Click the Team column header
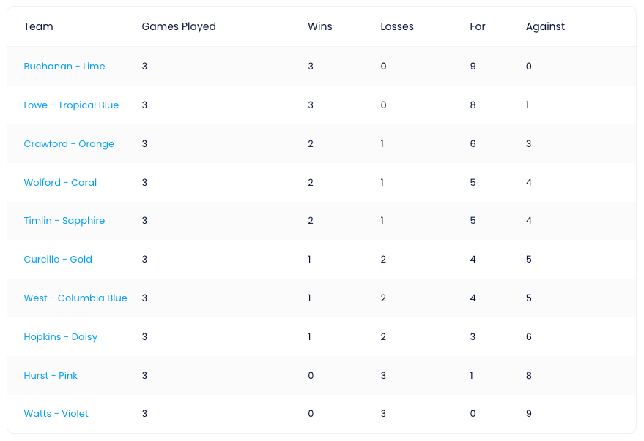 click(x=38, y=26)
